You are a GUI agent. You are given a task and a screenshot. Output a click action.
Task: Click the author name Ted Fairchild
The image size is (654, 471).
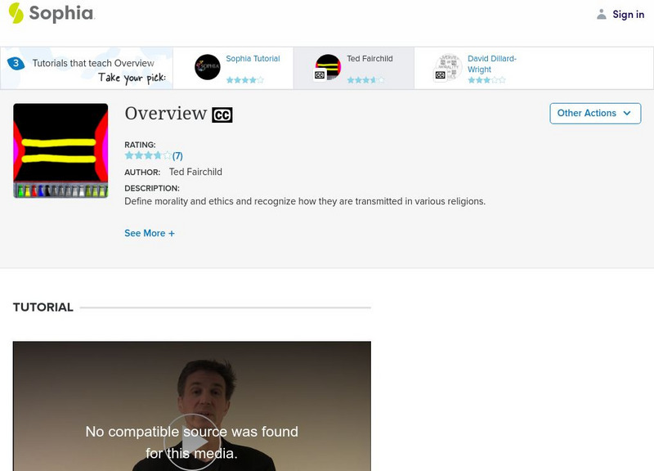[x=195, y=172]
